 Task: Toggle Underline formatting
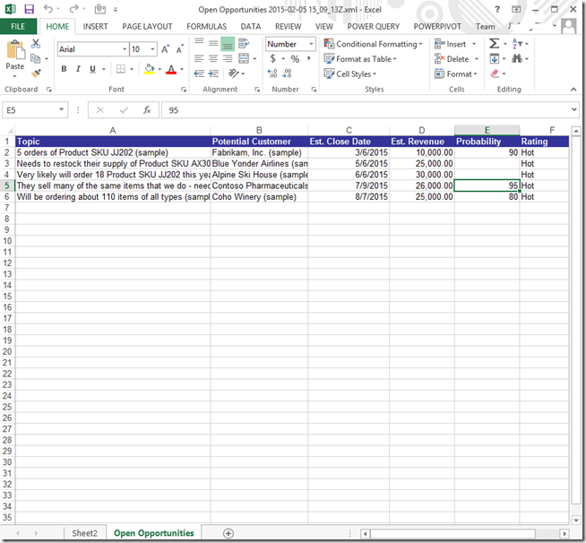click(92, 69)
